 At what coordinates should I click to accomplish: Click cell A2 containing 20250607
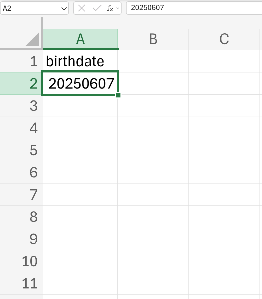[x=80, y=83]
